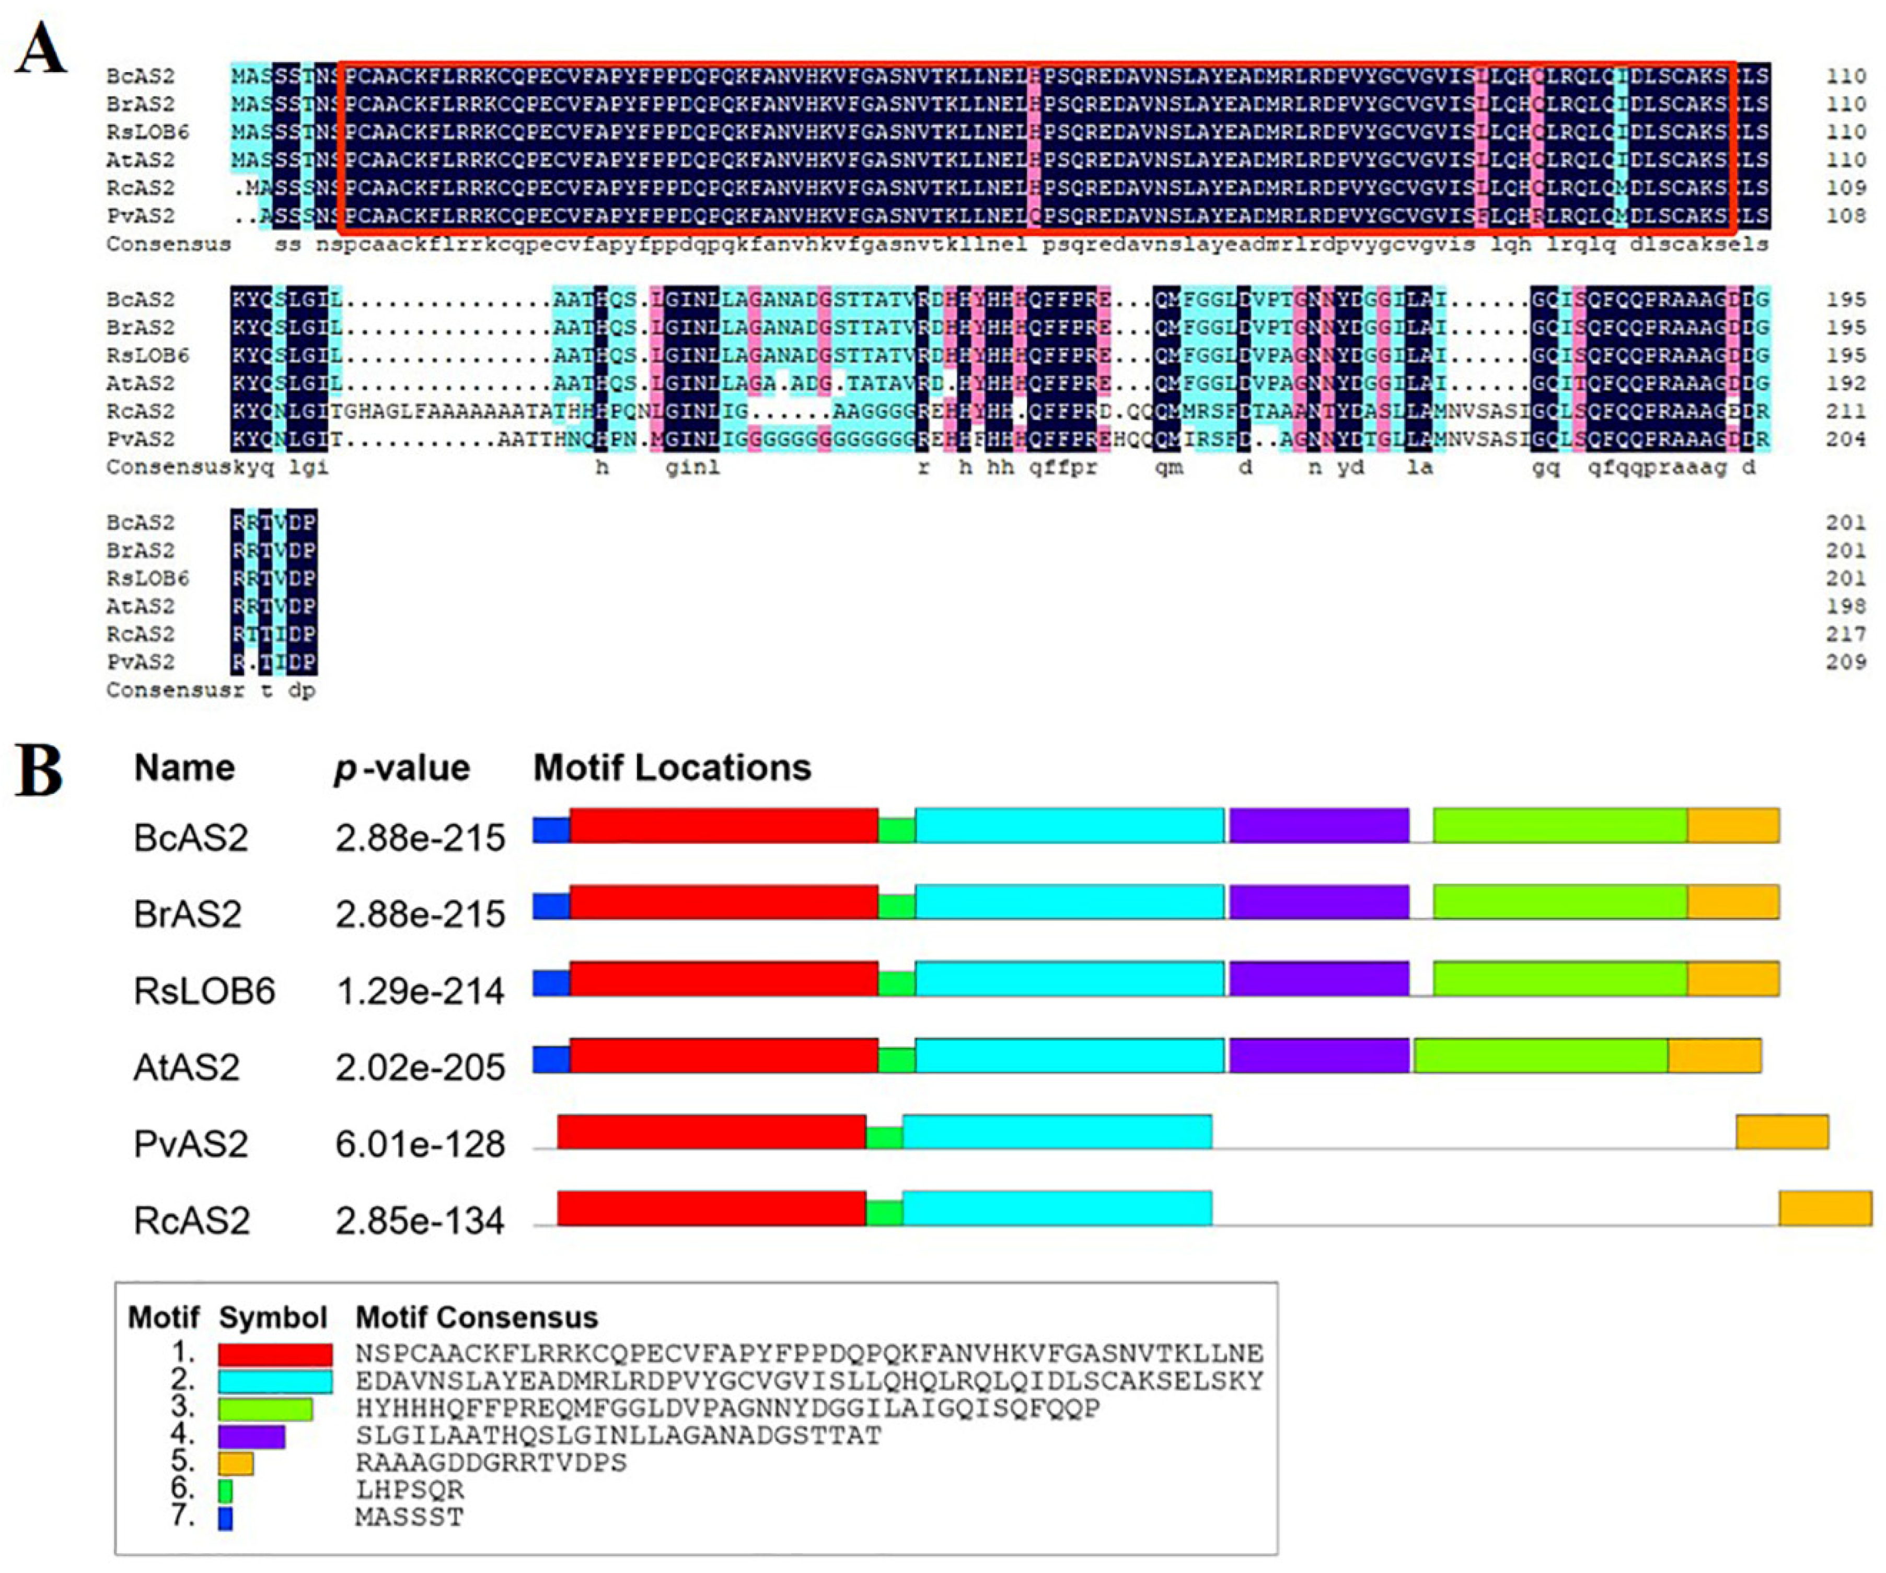Click the RsLOB6 lime green motif block
The image size is (1886, 1573).
pyautogui.click(x=1560, y=979)
